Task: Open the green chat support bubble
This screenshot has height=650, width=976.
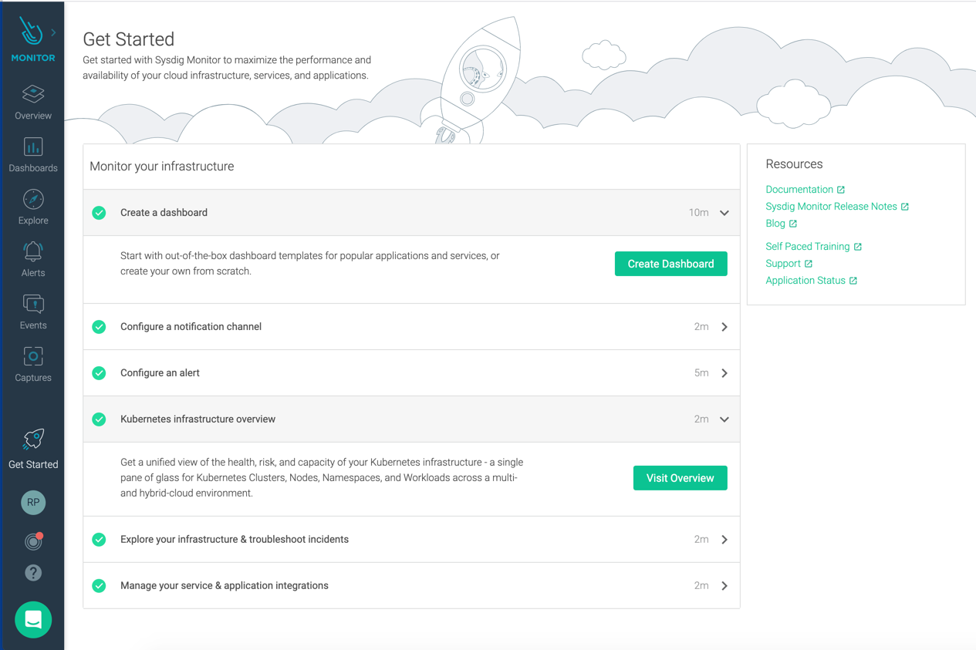Action: [33, 619]
